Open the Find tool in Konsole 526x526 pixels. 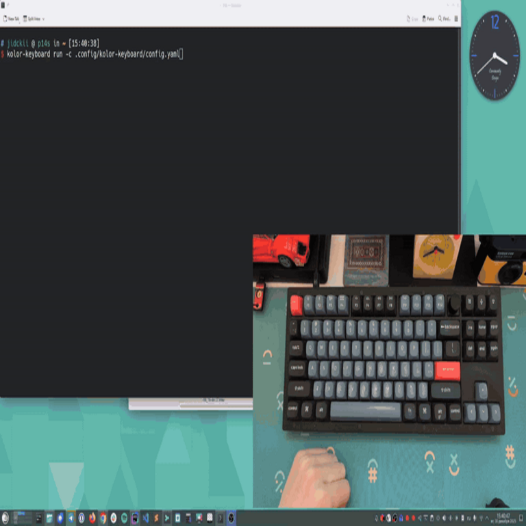444,18
